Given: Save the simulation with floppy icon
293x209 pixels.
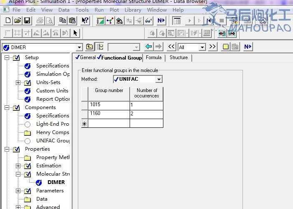Looking at the screenshot, I should pyautogui.click(x=27, y=20).
